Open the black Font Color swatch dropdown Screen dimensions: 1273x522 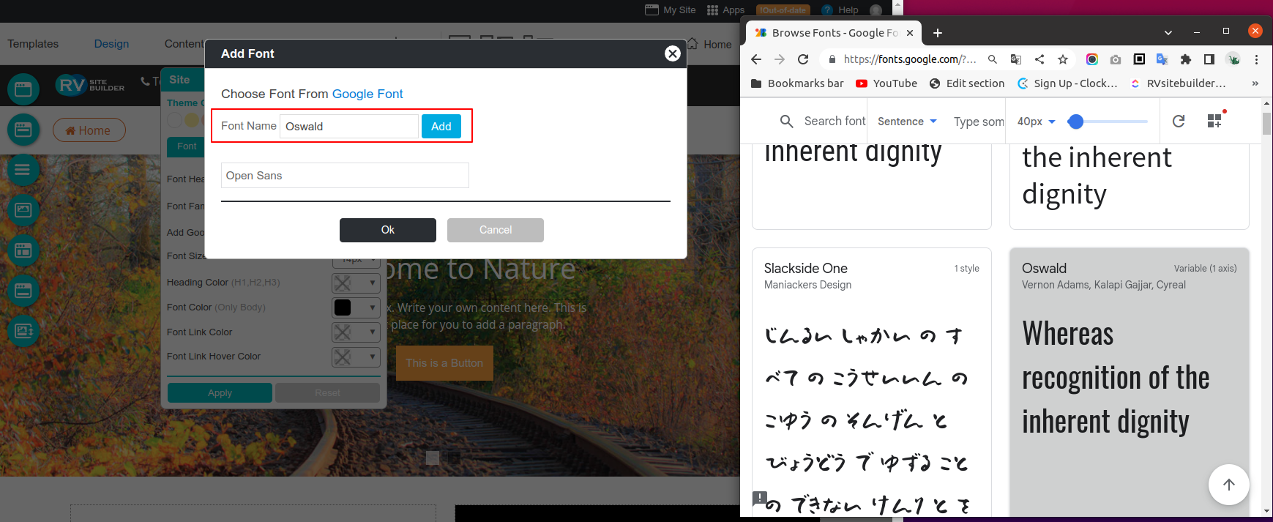[356, 307]
